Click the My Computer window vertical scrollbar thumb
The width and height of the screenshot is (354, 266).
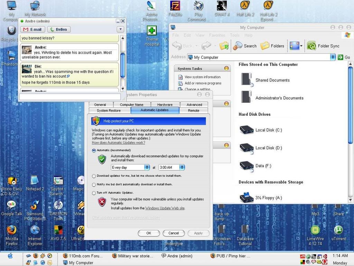[351, 105]
